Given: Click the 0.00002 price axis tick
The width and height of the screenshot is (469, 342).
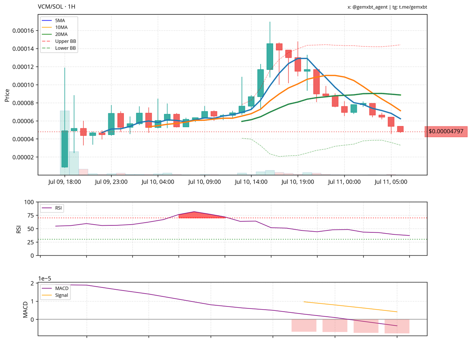Looking at the screenshot, I should [x=23, y=157].
